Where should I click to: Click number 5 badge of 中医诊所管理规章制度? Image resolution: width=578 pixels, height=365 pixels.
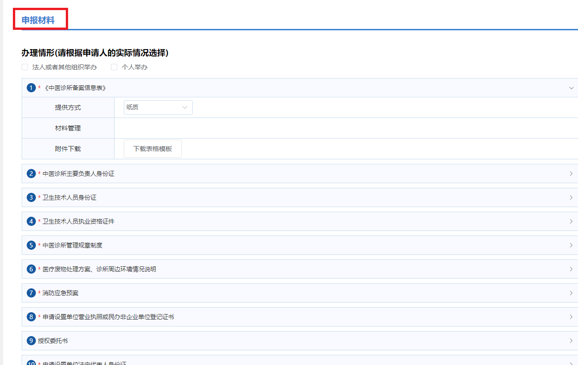(x=31, y=245)
